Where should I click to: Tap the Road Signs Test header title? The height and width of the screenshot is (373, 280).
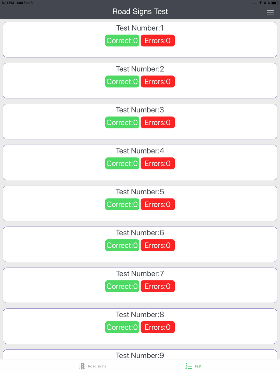pyautogui.click(x=140, y=11)
